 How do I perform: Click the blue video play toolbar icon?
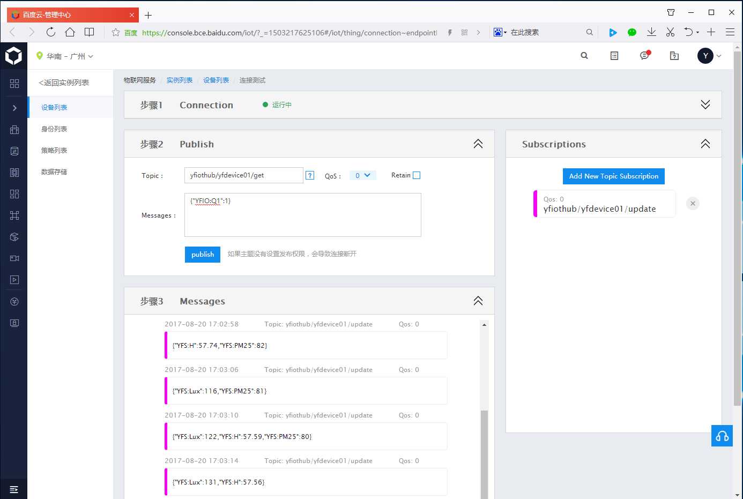click(613, 32)
